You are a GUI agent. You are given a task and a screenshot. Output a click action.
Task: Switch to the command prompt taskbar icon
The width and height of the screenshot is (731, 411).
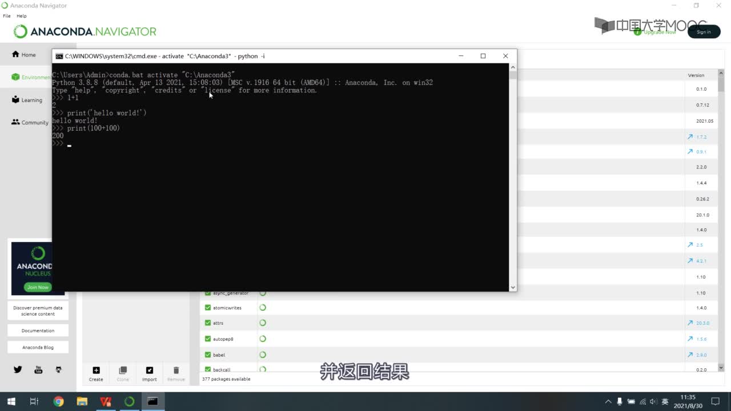152,401
